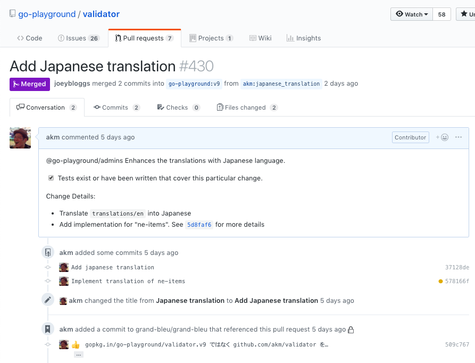
Task: Open commit hash 37128de
Action: [457, 268]
